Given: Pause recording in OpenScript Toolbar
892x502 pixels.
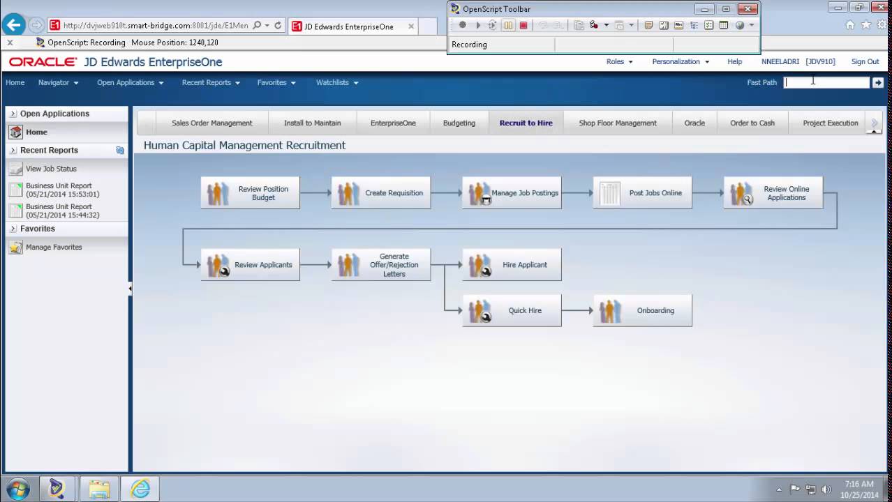Looking at the screenshot, I should [x=508, y=25].
